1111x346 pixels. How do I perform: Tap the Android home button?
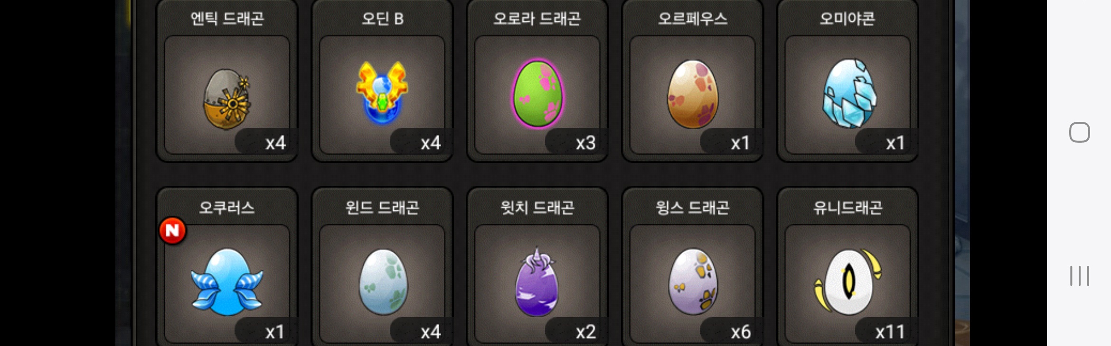click(1079, 132)
